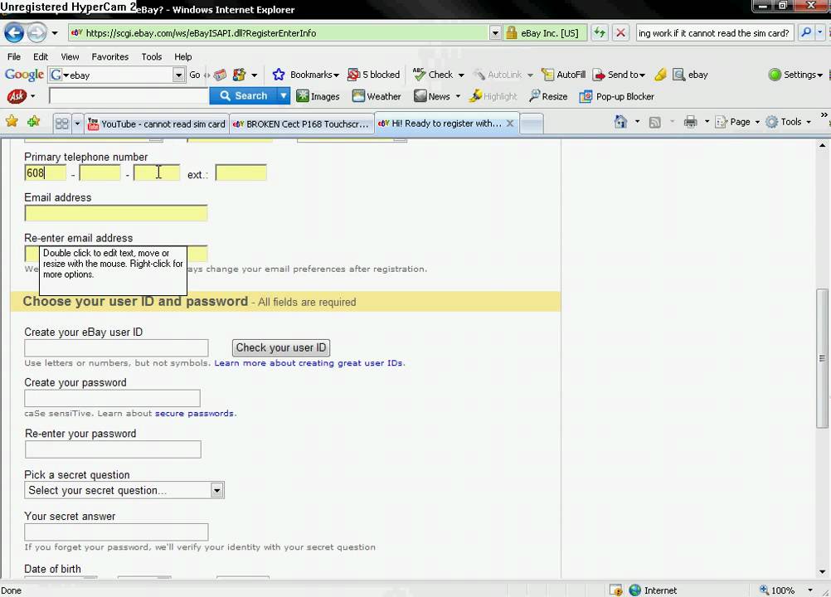Click the browser Forward arrow button
Viewport: 831px width, 597px height.
click(x=36, y=33)
